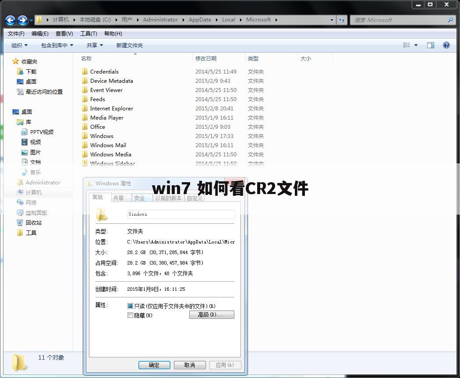The width and height of the screenshot is (460, 378).
Task: Expand breadcrumb arrow after Microsoft
Action: click(x=276, y=20)
